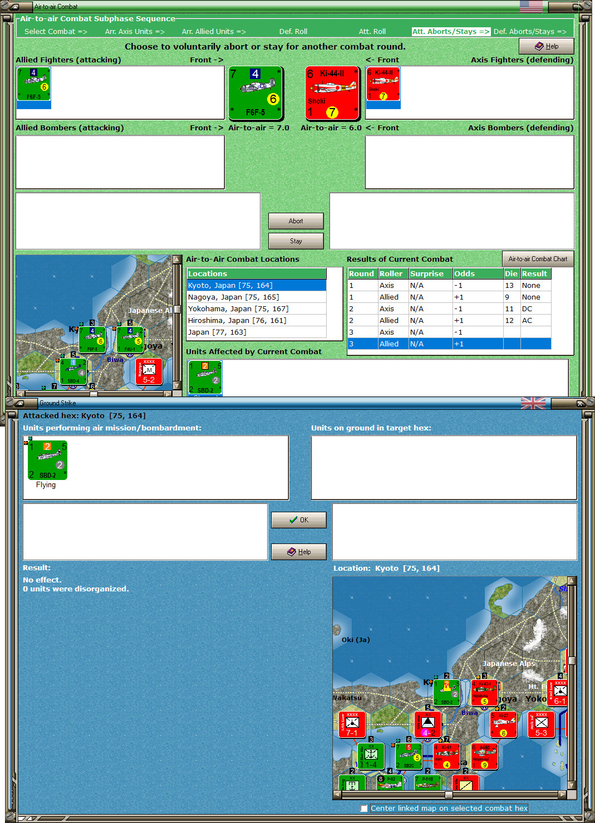The height and width of the screenshot is (823, 595).
Task: Click the red 5-3 infantry unit on the Ground Strike map
Action: coord(542,724)
